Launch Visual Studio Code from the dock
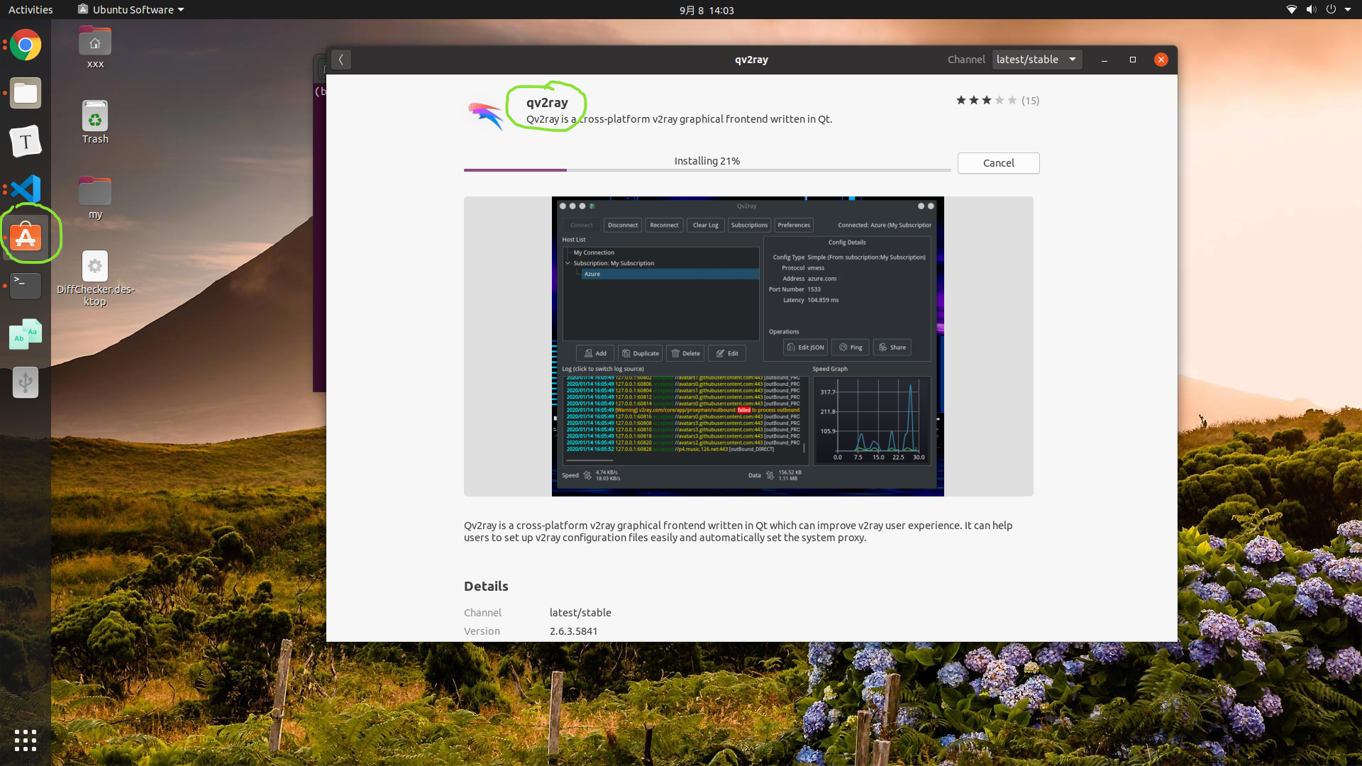Viewport: 1362px width, 766px height. coord(25,189)
